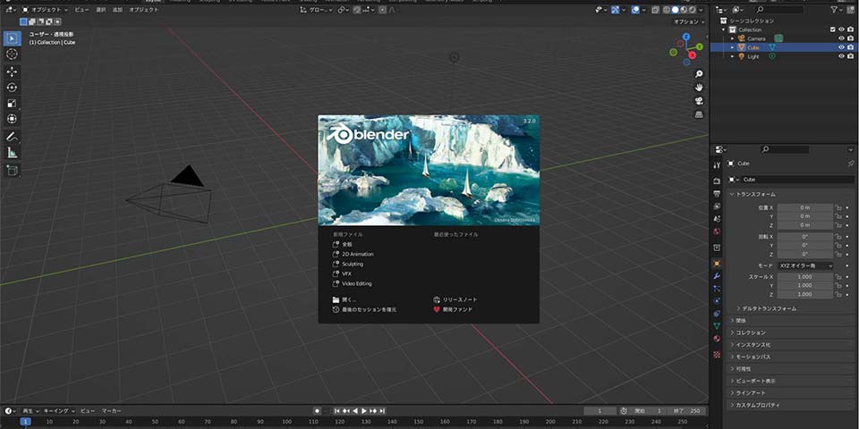Switch perspective/orthographic with the grid icon
Screen dimensions: 859x429
[699, 114]
